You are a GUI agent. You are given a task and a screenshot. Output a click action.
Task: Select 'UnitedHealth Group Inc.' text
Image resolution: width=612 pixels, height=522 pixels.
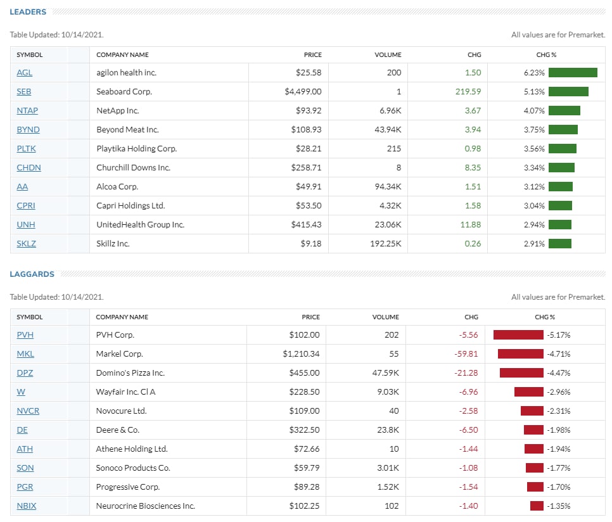click(141, 225)
